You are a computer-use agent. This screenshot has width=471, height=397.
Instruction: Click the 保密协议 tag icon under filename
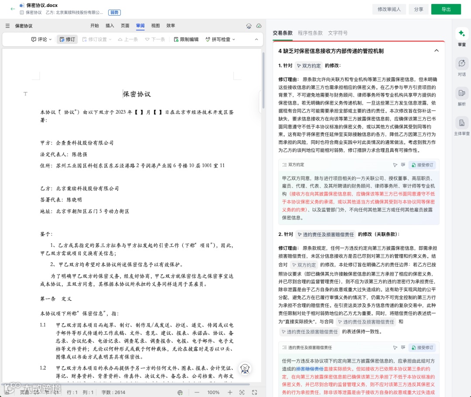22,13
